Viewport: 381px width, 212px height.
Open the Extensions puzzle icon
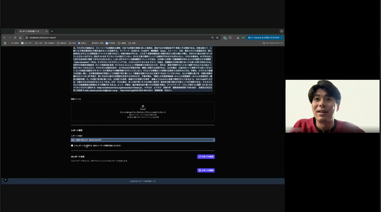pos(230,38)
